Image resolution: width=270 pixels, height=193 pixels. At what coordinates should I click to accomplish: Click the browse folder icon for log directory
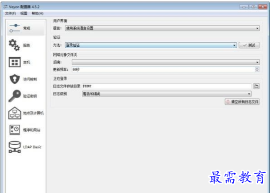pyautogui.click(x=257, y=86)
